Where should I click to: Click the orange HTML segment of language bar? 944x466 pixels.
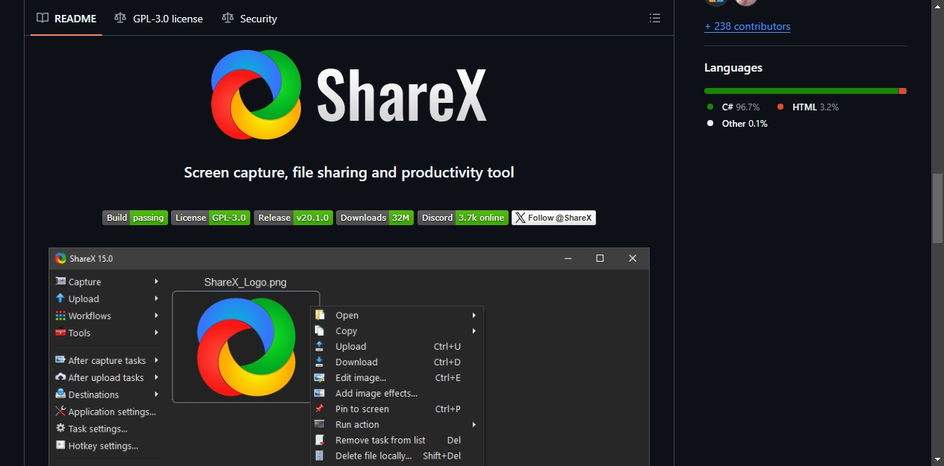click(x=902, y=91)
